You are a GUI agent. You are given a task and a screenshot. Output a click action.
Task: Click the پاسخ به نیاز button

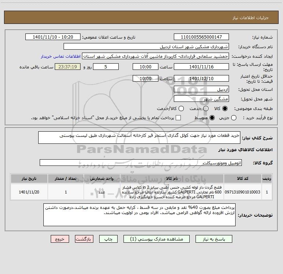click(x=214, y=239)
